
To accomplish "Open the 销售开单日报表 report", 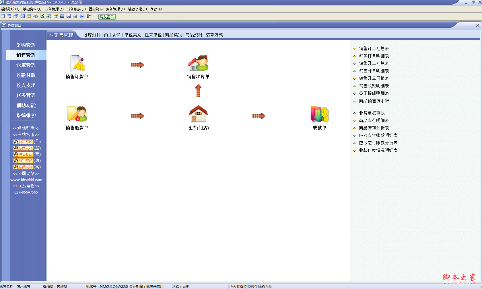I will 374,78.
